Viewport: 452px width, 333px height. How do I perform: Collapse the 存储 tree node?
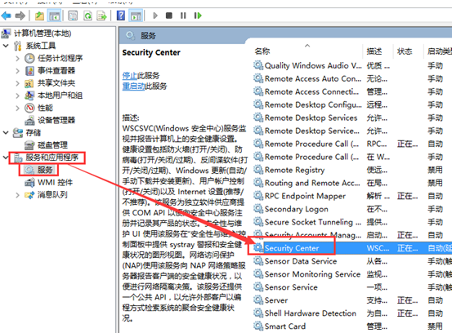tap(6, 133)
